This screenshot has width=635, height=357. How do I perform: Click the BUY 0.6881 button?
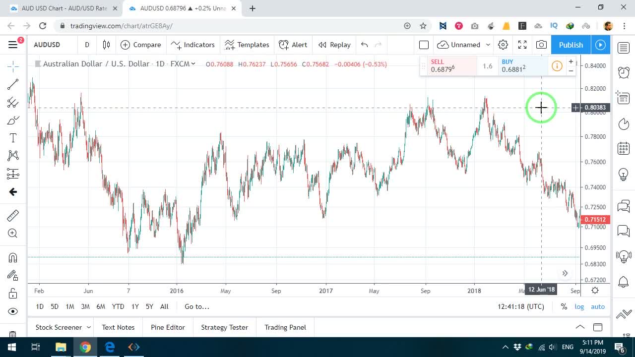point(522,66)
